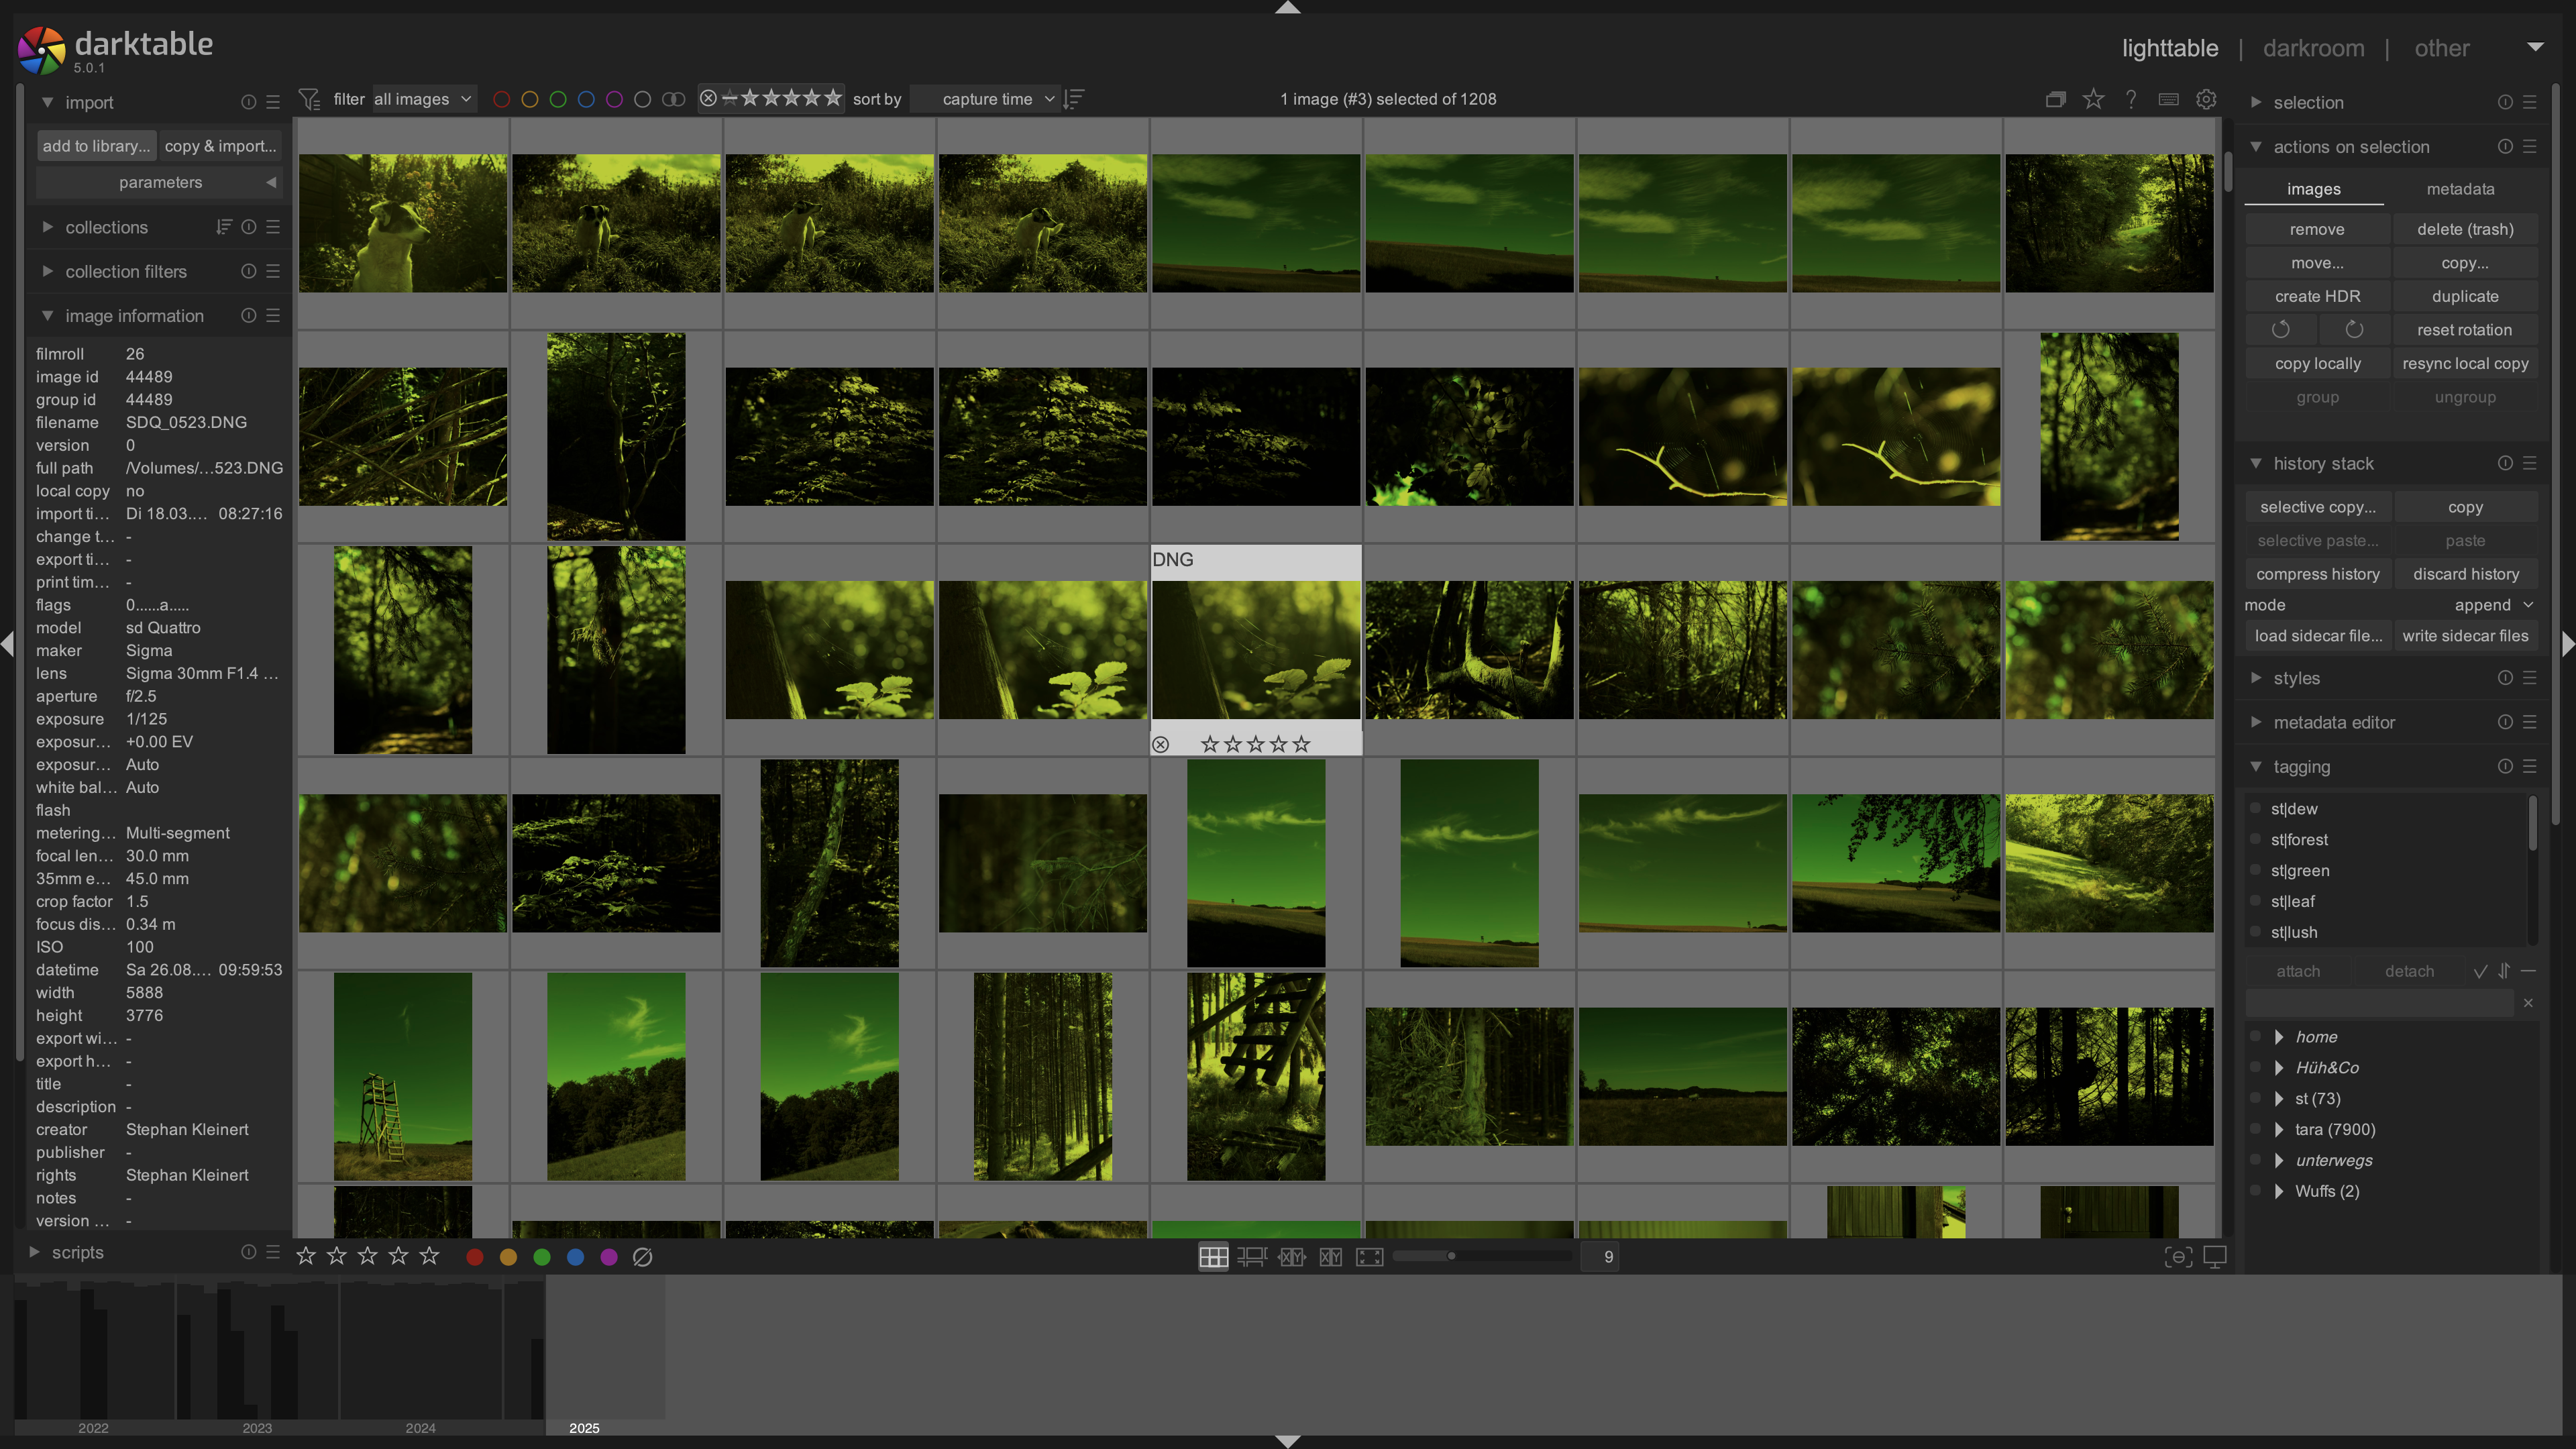This screenshot has height=1449, width=2576.
Task: Clear color labels with the crossed circle icon
Action: tap(642, 1257)
